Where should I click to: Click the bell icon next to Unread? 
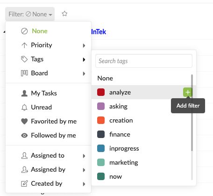pyautogui.click(x=24, y=107)
